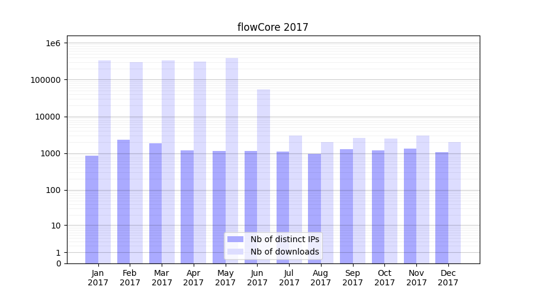
Task: Click the June downloads bar
Action: point(264,176)
